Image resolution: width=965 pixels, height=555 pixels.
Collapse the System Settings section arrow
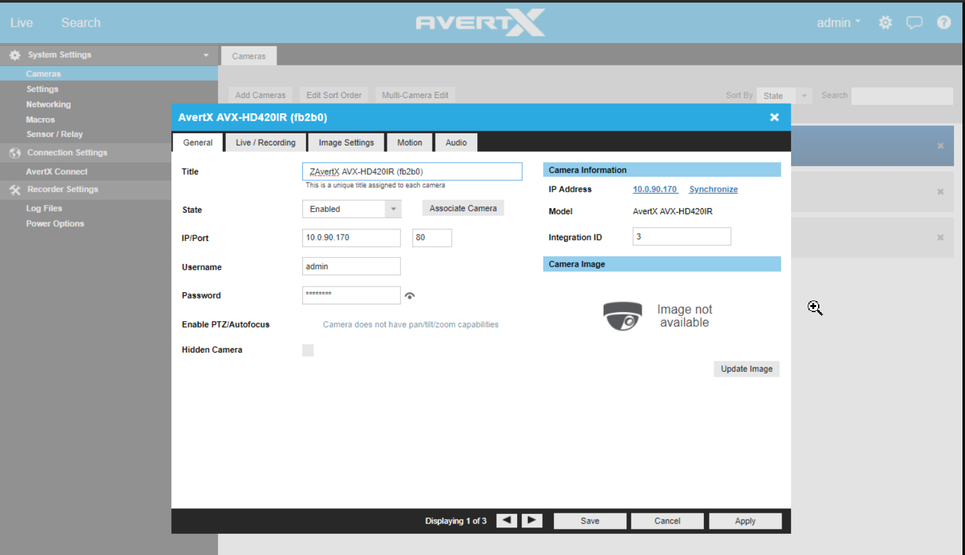coord(206,55)
